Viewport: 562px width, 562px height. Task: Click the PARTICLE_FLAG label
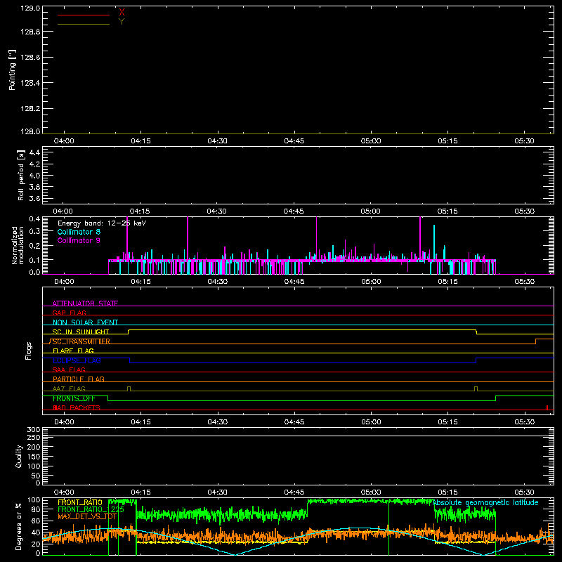point(79,379)
